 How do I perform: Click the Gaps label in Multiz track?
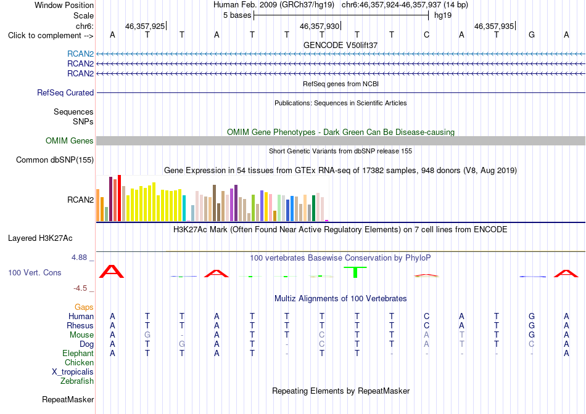point(84,307)
